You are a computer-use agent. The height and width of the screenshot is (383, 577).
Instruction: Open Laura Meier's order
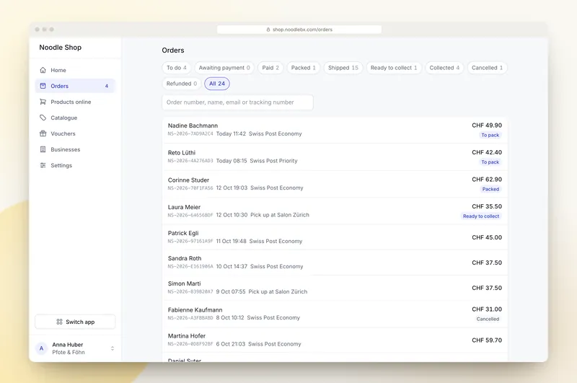click(335, 211)
